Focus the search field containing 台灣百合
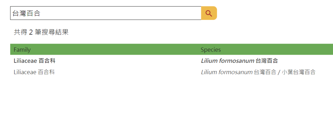This screenshot has width=333, height=125. pyautogui.click(x=106, y=13)
